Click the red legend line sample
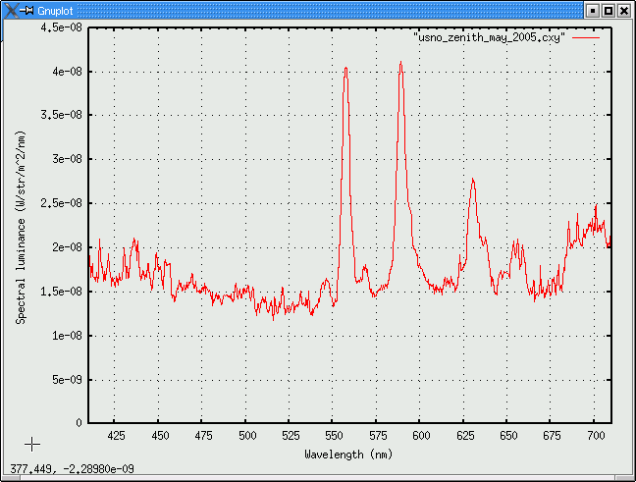636x482 pixels. pyautogui.click(x=585, y=36)
